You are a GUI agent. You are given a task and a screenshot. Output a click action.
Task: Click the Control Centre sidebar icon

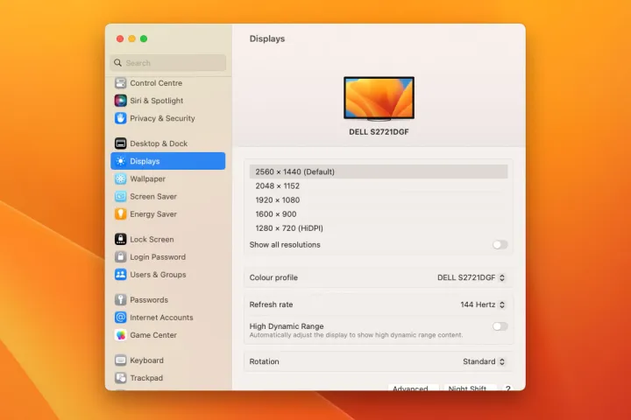click(121, 83)
